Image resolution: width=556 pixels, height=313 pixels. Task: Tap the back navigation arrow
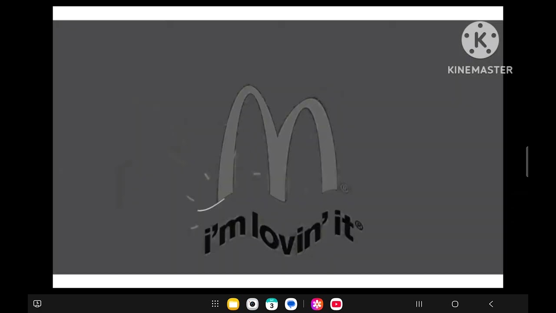pos(491,304)
